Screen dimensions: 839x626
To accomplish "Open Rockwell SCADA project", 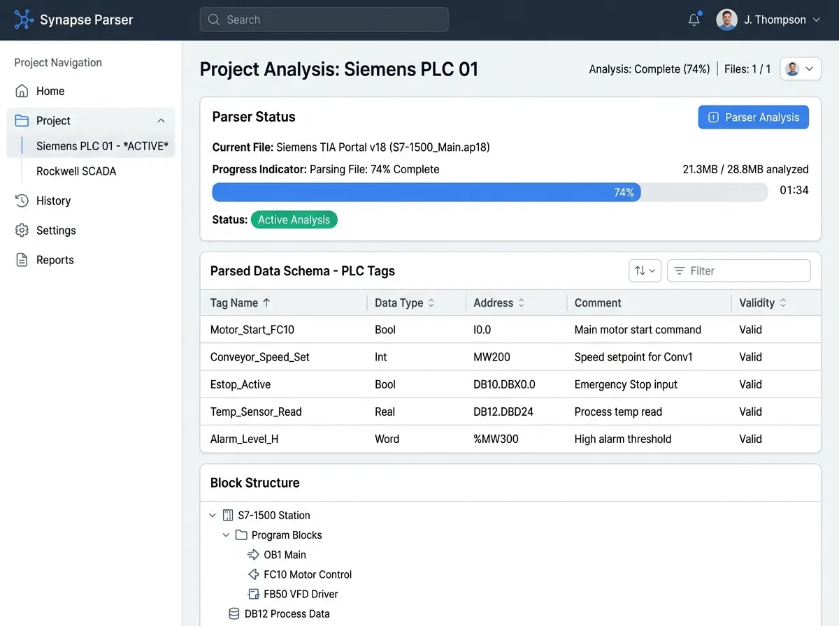I will (x=76, y=171).
